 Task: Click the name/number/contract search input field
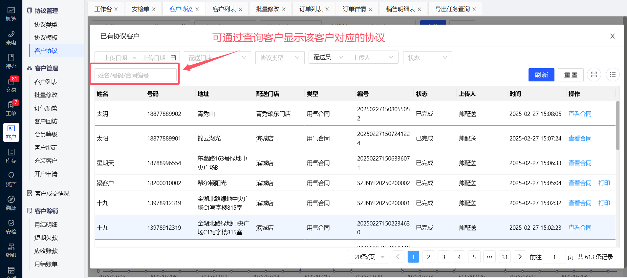[135, 75]
